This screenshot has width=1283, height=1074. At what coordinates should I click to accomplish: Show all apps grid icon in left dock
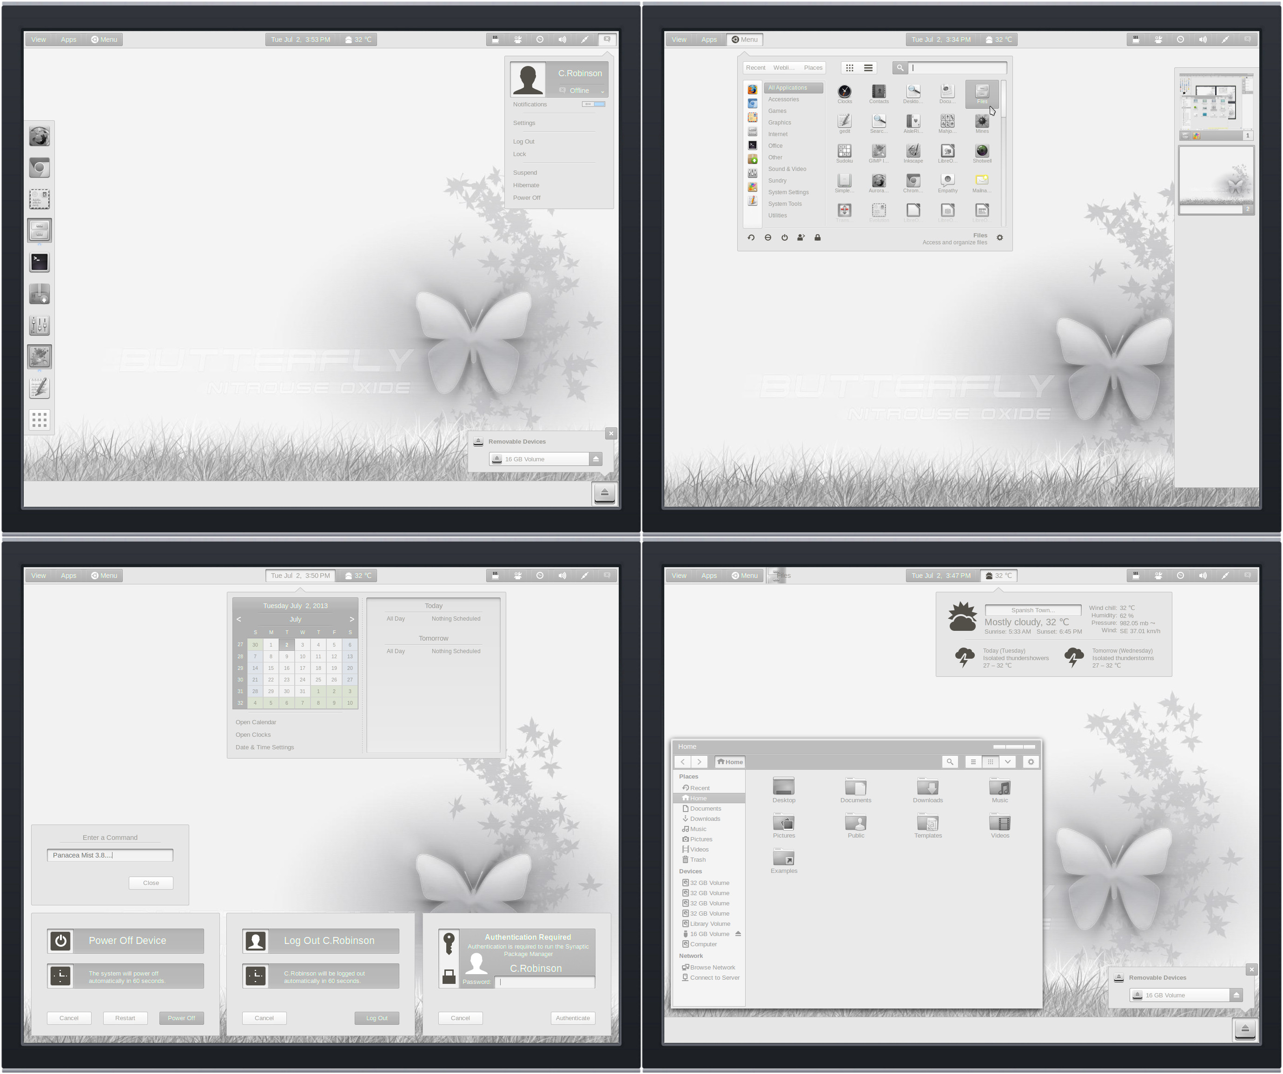(40, 419)
